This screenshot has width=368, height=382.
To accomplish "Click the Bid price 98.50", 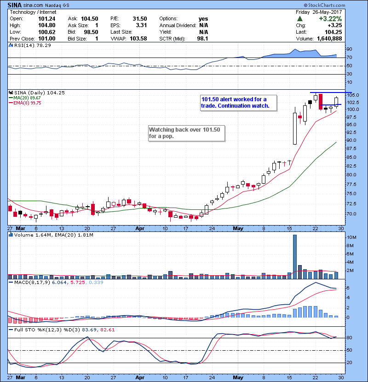I will coord(91,32).
